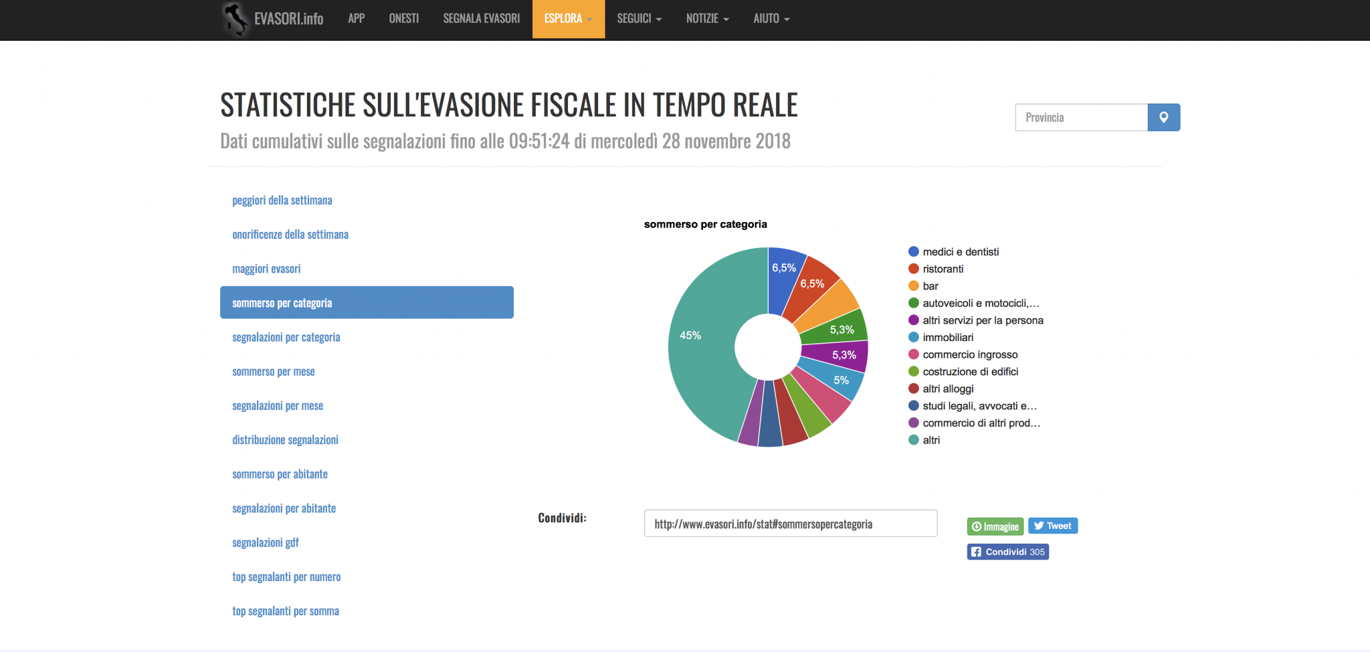Go to the ONESTI menu item

coord(403,19)
